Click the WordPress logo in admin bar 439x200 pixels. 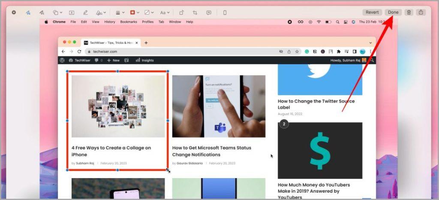point(62,60)
